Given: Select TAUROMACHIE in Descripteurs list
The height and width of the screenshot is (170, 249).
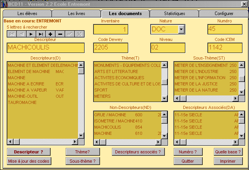Looking at the screenshot, I should coord(22,103).
